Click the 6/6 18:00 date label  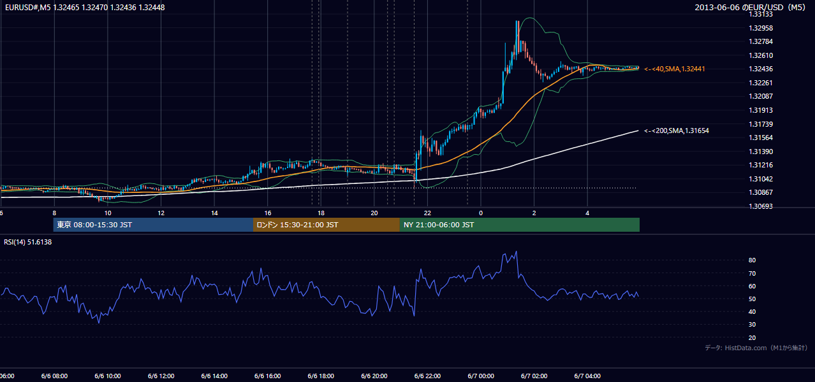pyautogui.click(x=321, y=376)
